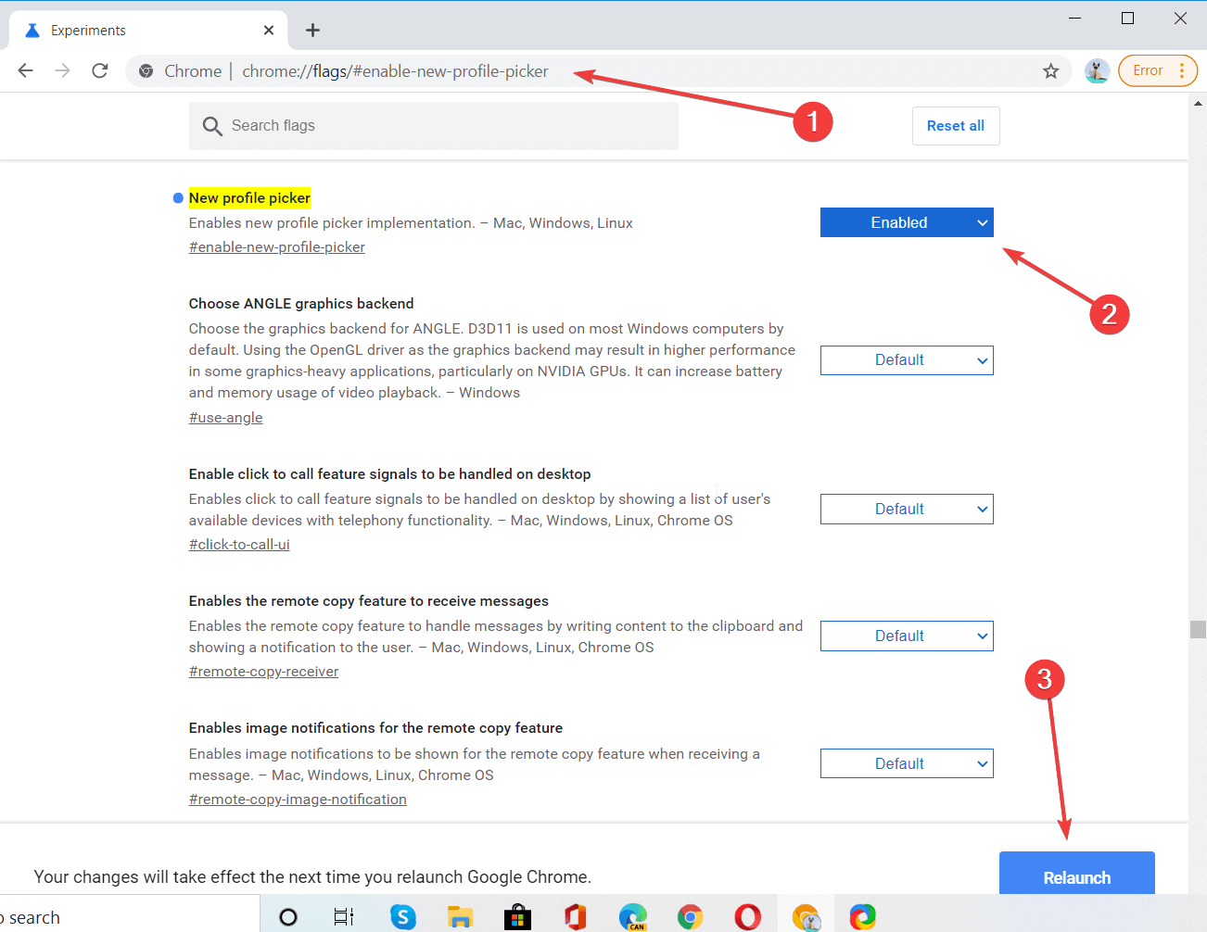Open the remote copy receiver Default dropdown
1207x932 pixels.
(907, 636)
